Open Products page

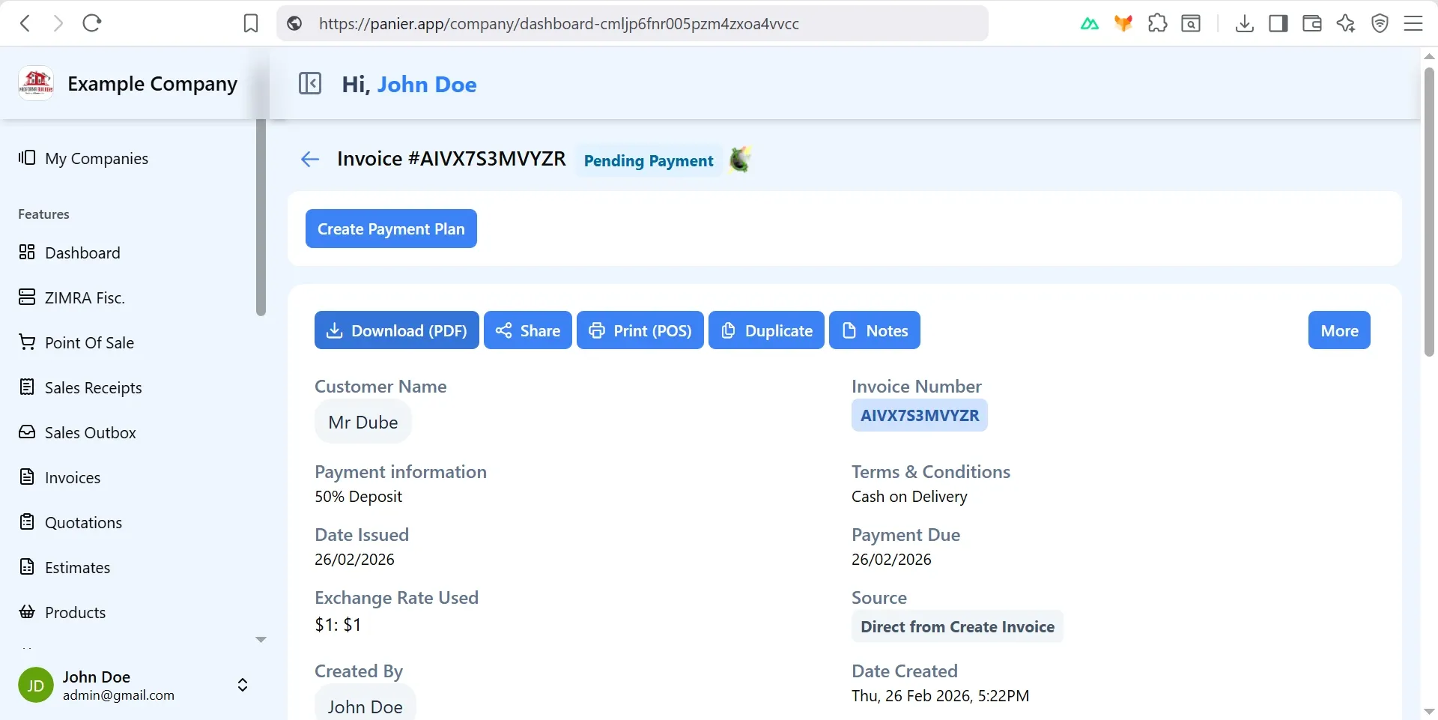[x=62, y=612]
